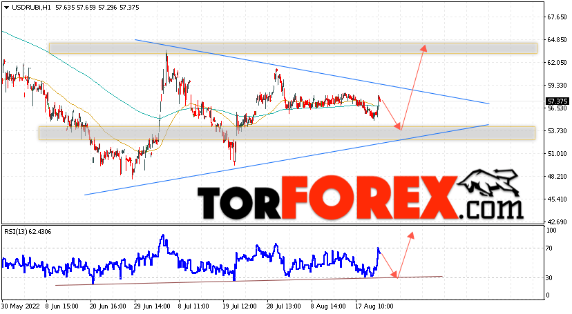572x314 pixels.
Task: Select the 28 Jul 13:00 time label
Action: tap(283, 306)
